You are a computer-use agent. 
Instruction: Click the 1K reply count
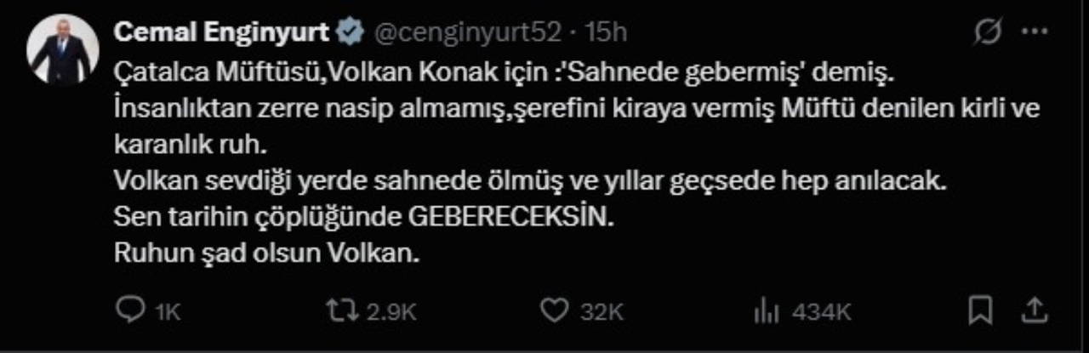click(168, 312)
